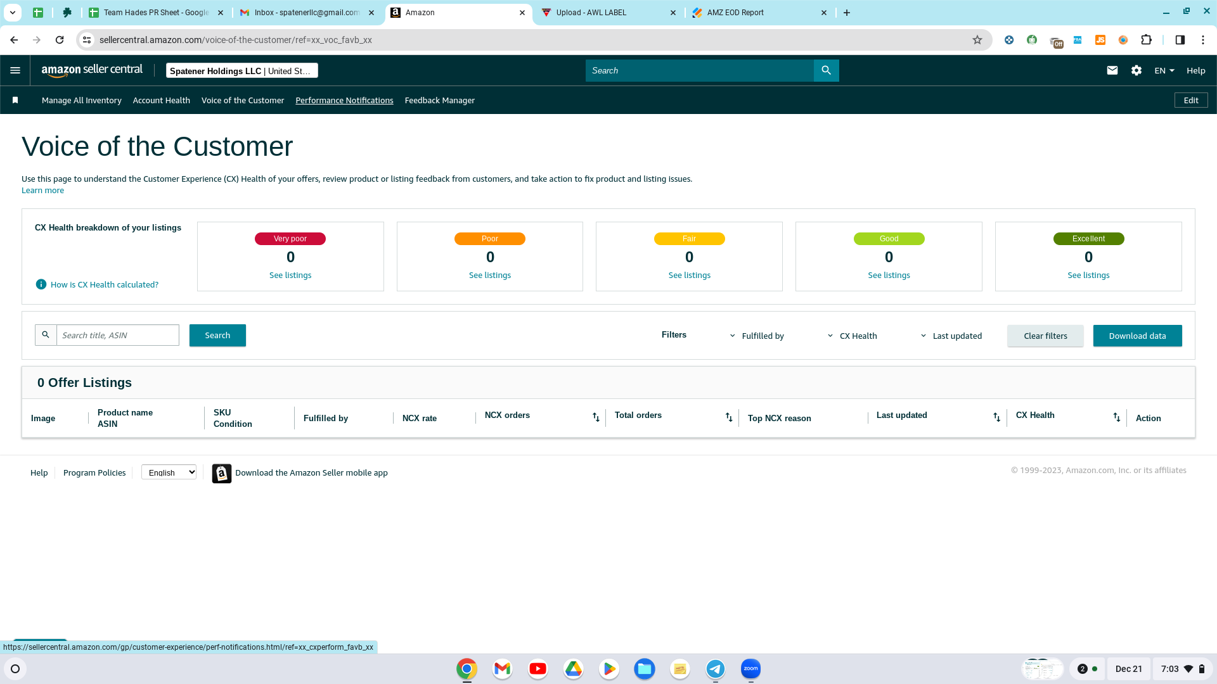Click Download data button
The height and width of the screenshot is (684, 1217).
pyautogui.click(x=1137, y=336)
